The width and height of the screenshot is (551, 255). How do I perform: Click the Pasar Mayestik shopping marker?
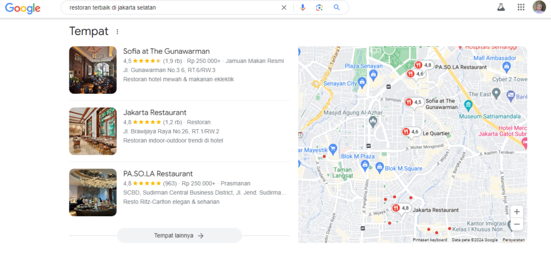coord(333,148)
